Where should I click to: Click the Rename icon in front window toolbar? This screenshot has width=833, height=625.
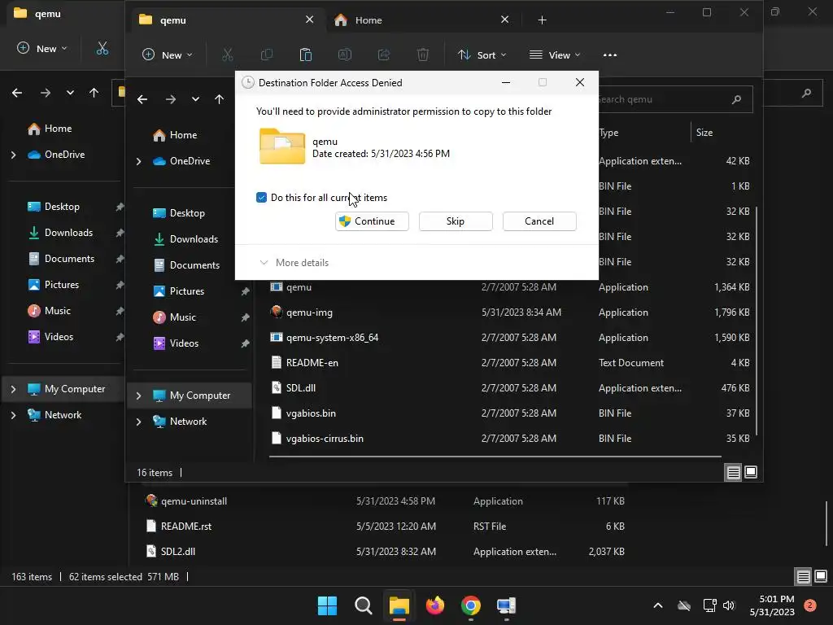[x=345, y=55]
